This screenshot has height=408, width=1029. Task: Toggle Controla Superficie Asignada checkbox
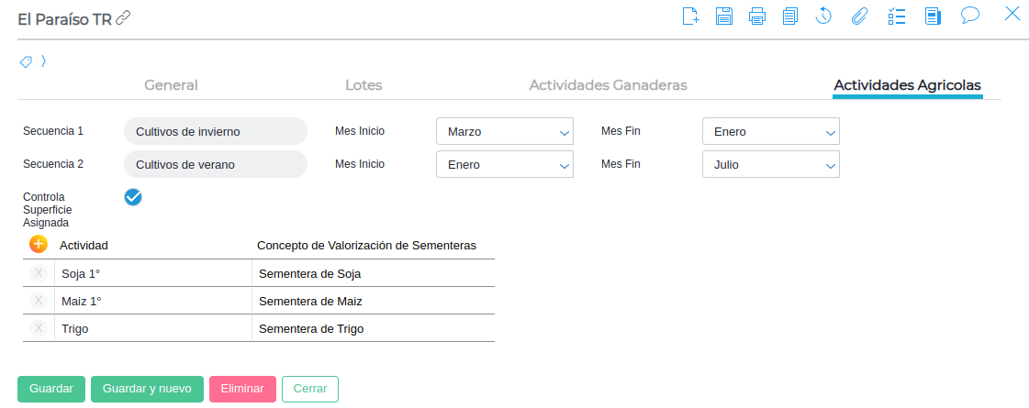coord(133,196)
